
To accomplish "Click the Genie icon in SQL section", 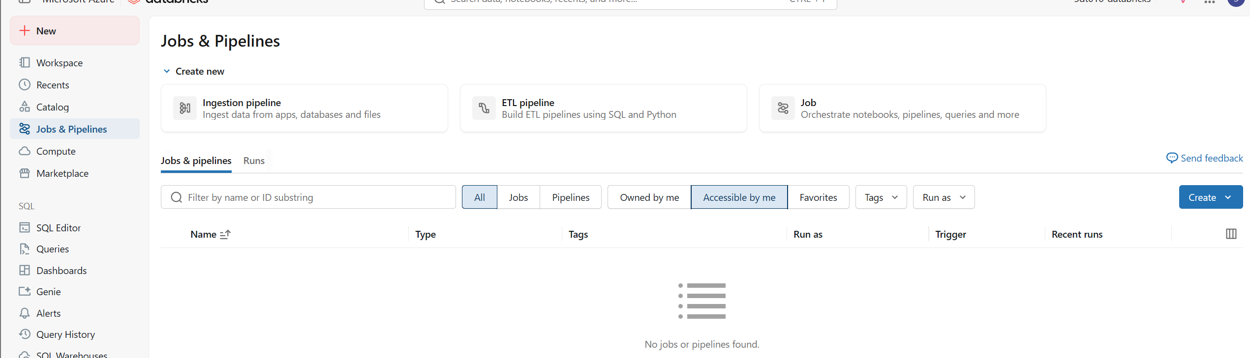I will [25, 291].
